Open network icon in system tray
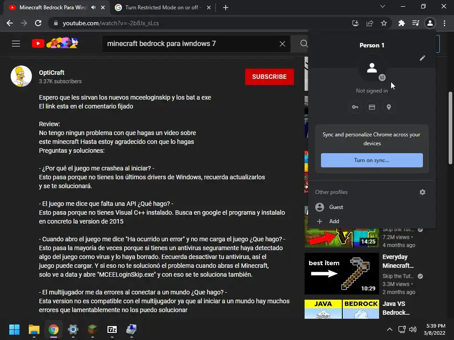This screenshot has height=340, width=454. (x=402, y=329)
